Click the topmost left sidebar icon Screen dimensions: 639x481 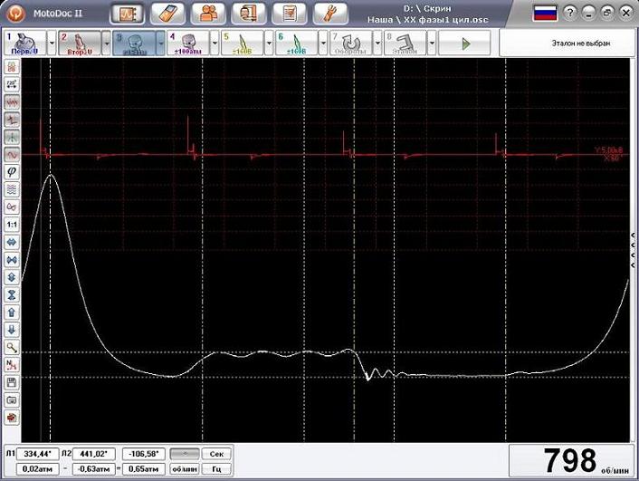[12, 67]
